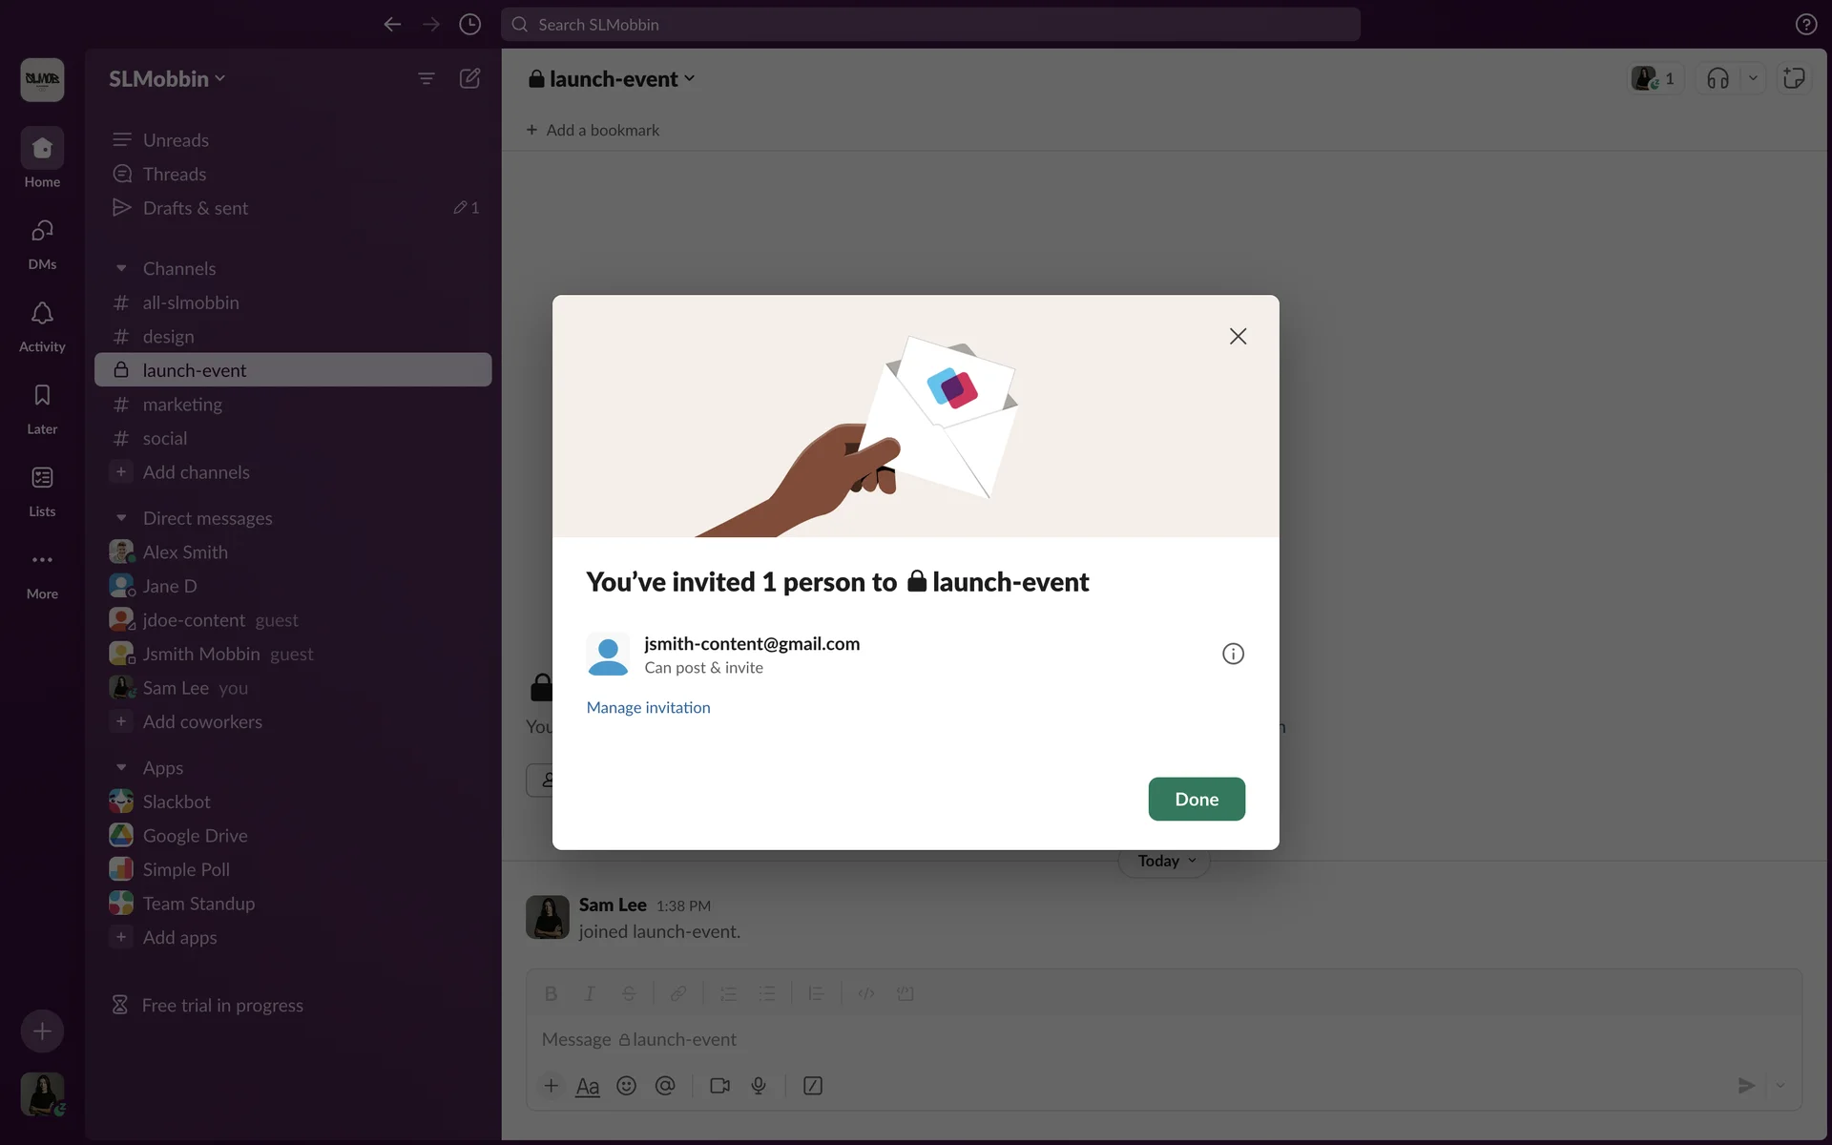Open the history clock icon
The width and height of the screenshot is (1832, 1145).
pos(469,25)
